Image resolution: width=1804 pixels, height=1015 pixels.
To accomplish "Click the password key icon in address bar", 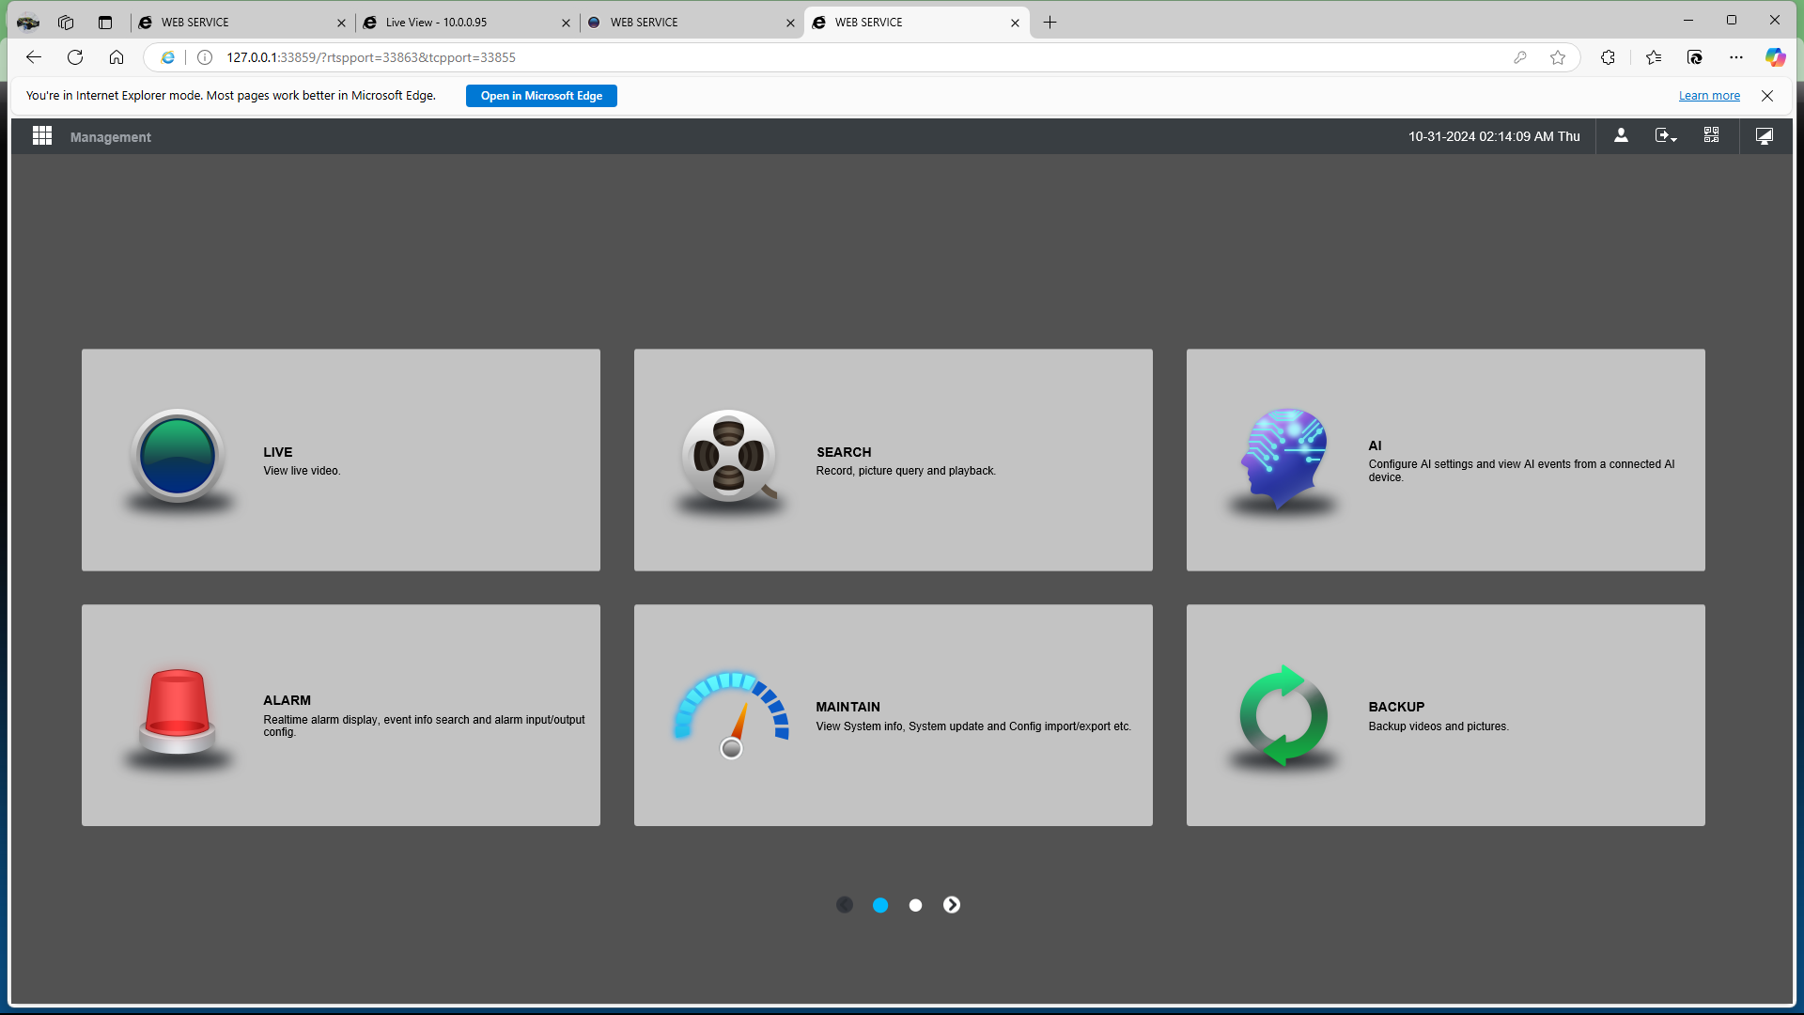I will 1520,57.
